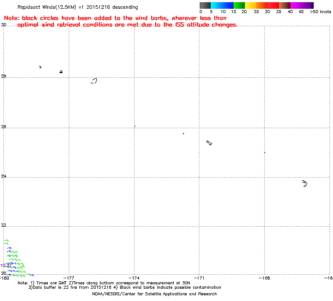Click the 30 latitude axis label
Screen dimensions: 333x301
pos(4,25)
